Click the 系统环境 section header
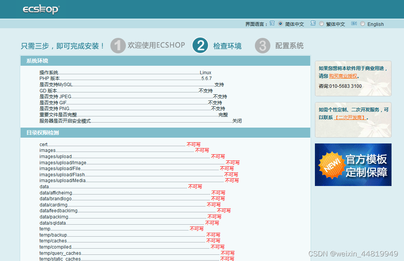This screenshot has height=261, width=404. pyautogui.click(x=165, y=61)
